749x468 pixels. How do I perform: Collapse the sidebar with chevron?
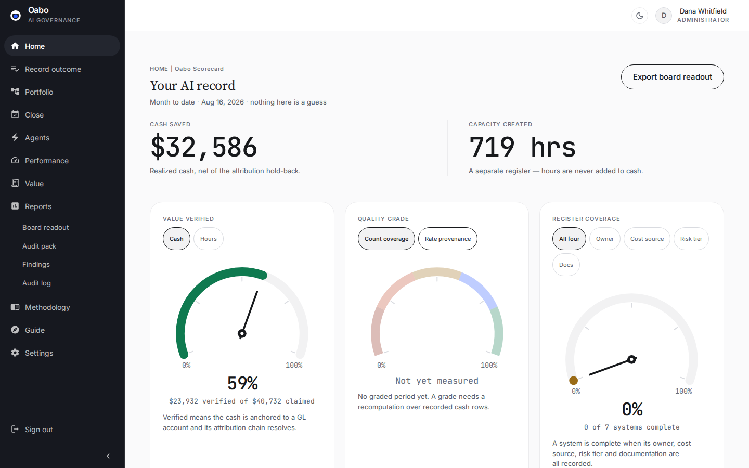(108, 456)
